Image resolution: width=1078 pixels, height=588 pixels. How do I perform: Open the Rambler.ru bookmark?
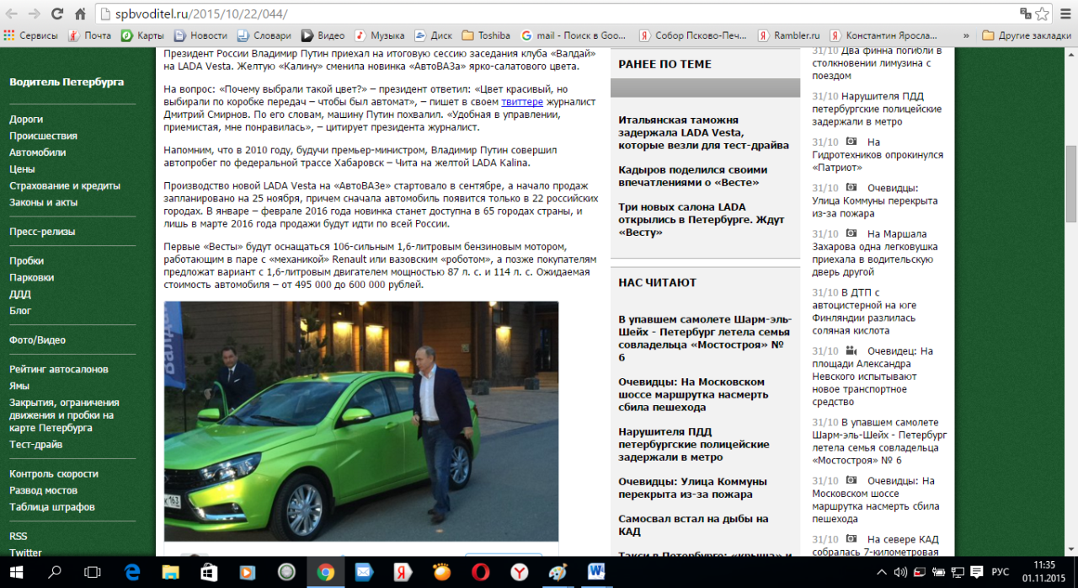789,35
